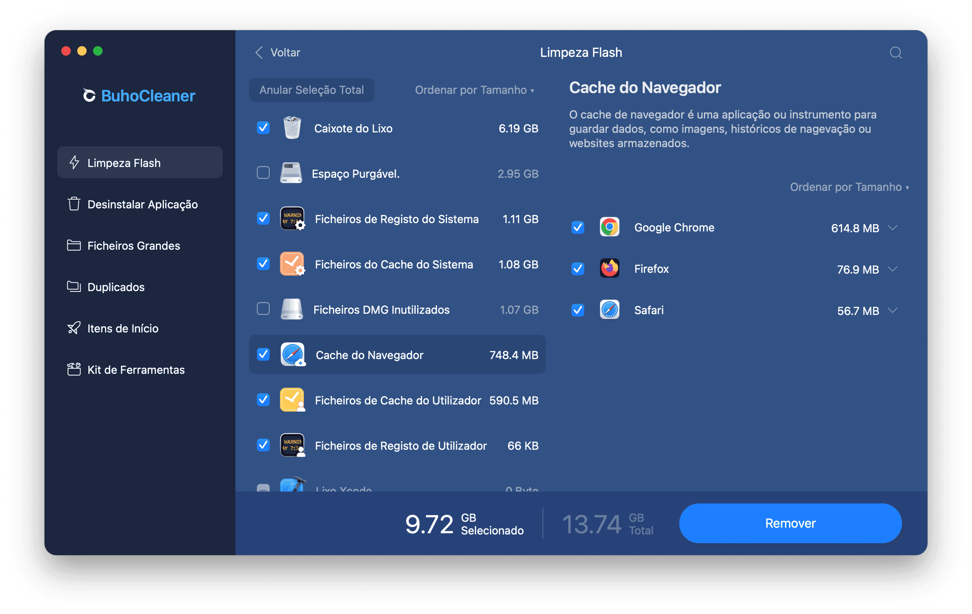Click the blue Remover button
Viewport: 972px width, 614px height.
(x=790, y=523)
